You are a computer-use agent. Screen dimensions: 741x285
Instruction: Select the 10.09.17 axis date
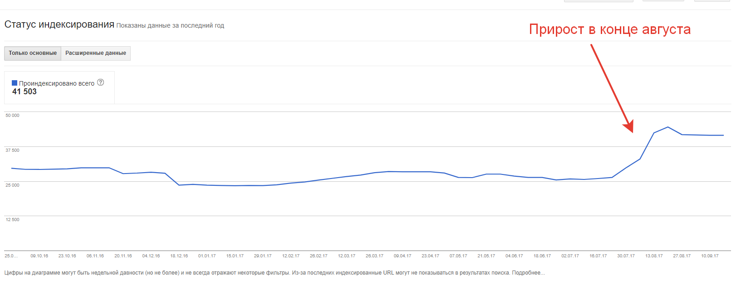tap(710, 256)
